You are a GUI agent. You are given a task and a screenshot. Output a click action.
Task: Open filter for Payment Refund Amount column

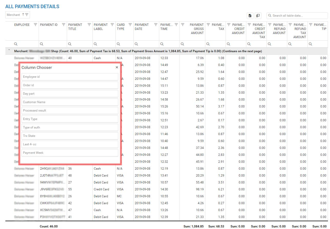270,25
